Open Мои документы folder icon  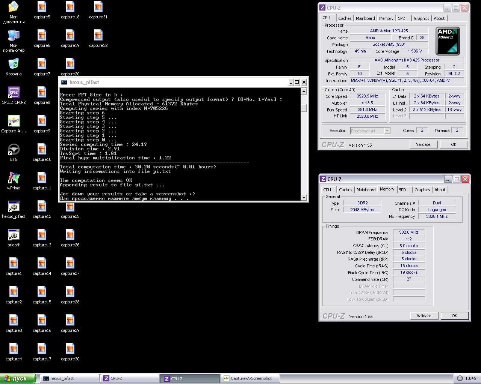pyautogui.click(x=14, y=12)
